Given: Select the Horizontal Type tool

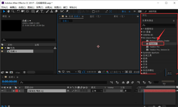Looking at the screenshot, I should click(x=42, y=11).
